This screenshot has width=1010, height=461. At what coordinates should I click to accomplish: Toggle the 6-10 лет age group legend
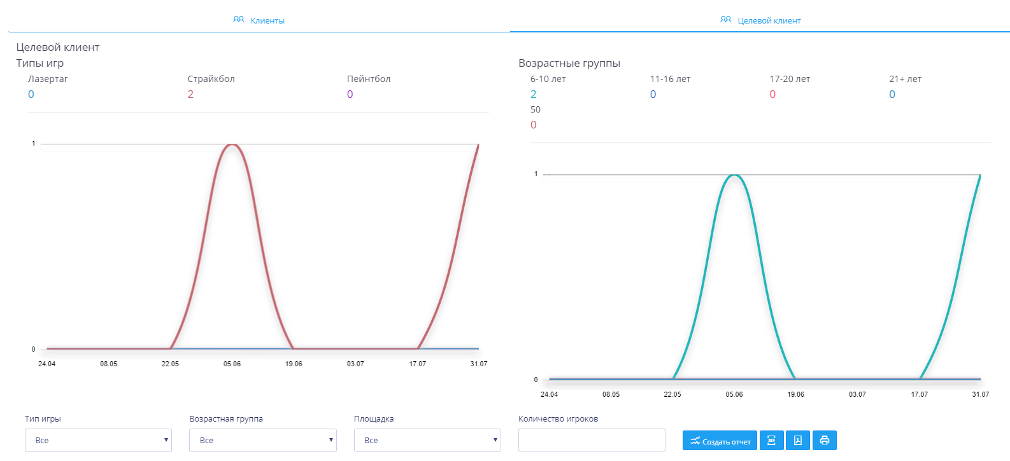click(x=548, y=79)
